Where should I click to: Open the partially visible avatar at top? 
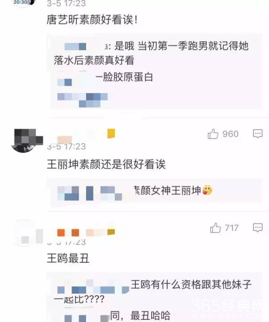pyautogui.click(x=24, y=3)
